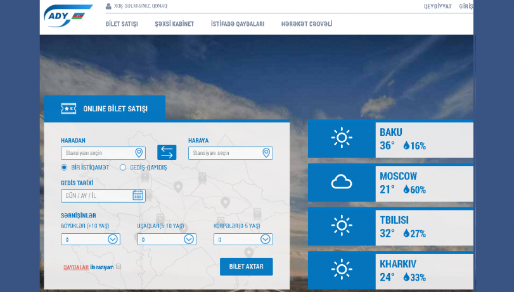The width and height of the screenshot is (514, 292).
Task: Open the Şəxsi Kabinet menu
Action: point(174,24)
